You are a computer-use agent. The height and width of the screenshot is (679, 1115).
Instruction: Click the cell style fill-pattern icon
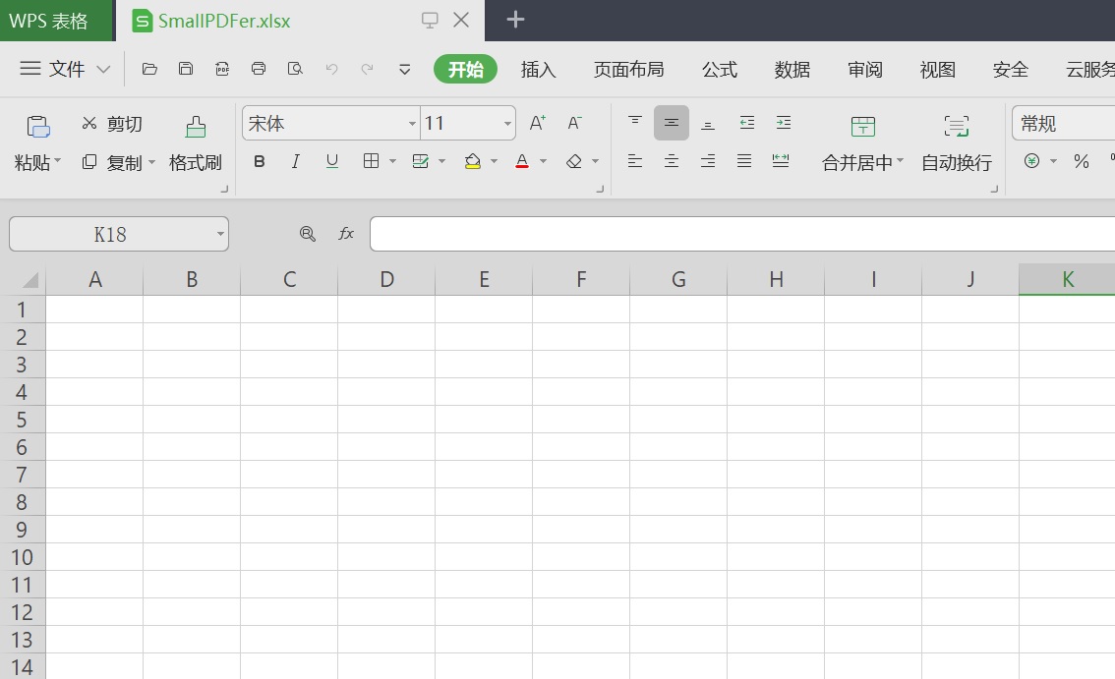point(420,161)
